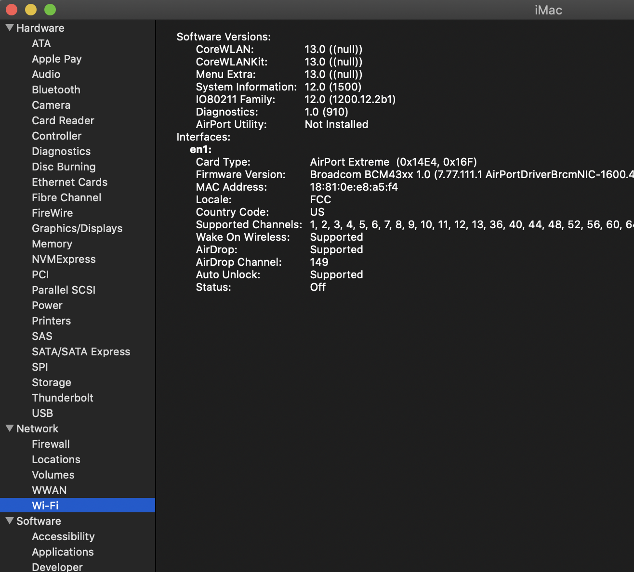The width and height of the screenshot is (634, 572).
Task: Select Memory in Hardware list
Action: coord(52,244)
